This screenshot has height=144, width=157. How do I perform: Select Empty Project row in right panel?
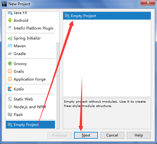(107, 16)
